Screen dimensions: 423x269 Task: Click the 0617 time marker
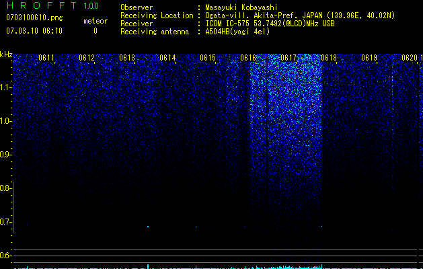289,58
